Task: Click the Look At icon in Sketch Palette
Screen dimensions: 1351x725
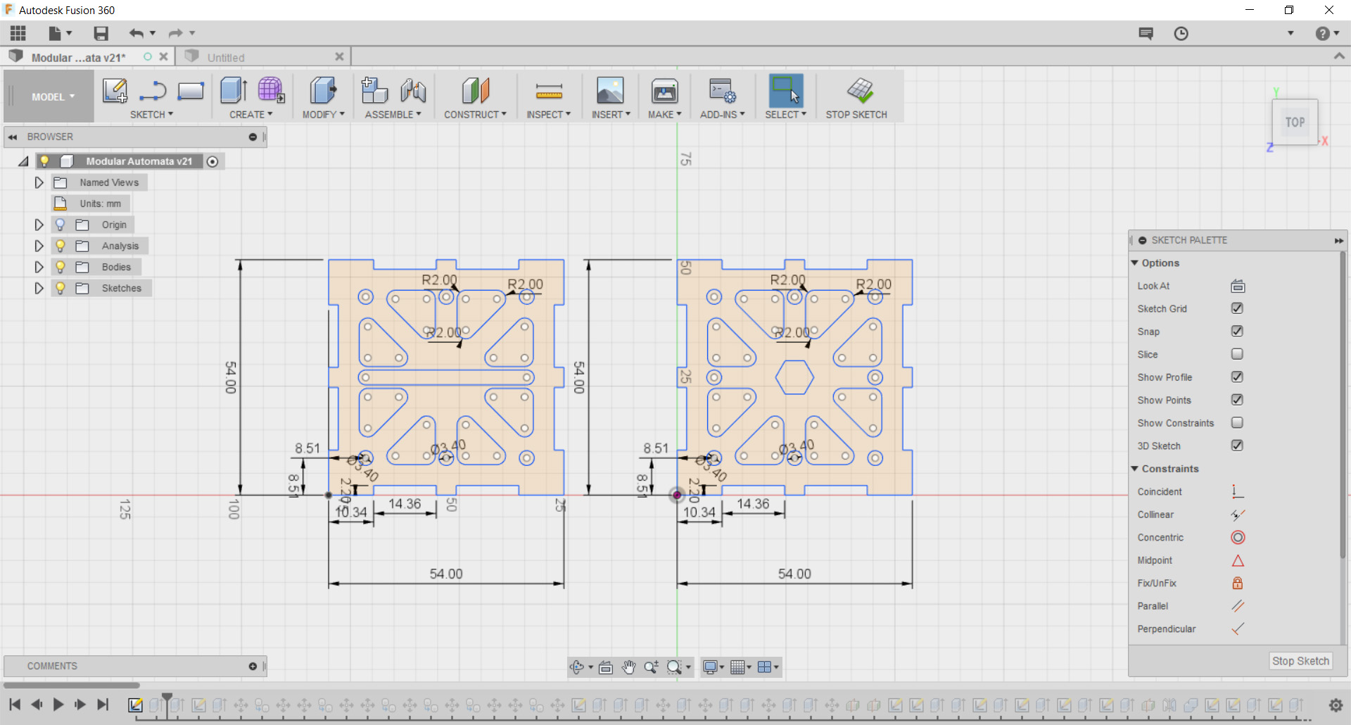Action: (x=1238, y=286)
